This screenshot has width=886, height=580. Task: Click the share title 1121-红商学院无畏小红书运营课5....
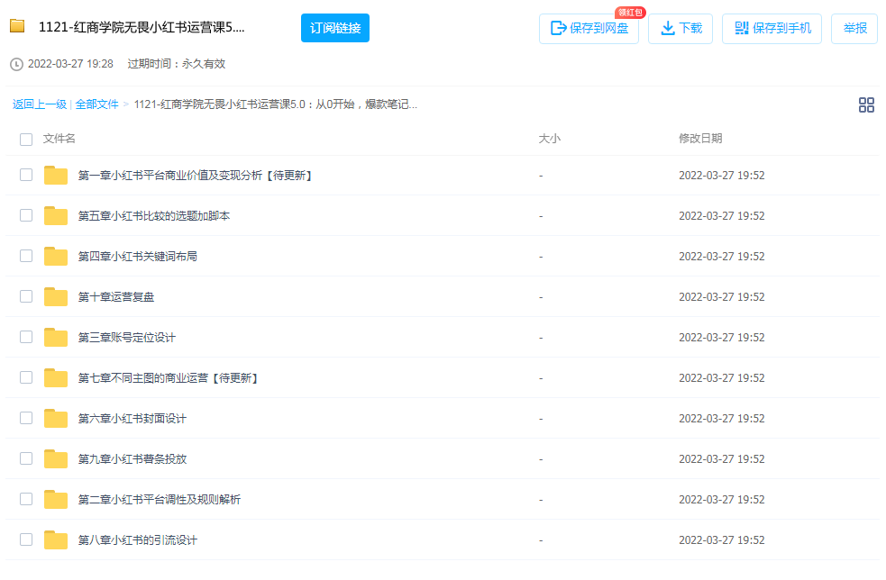142,27
